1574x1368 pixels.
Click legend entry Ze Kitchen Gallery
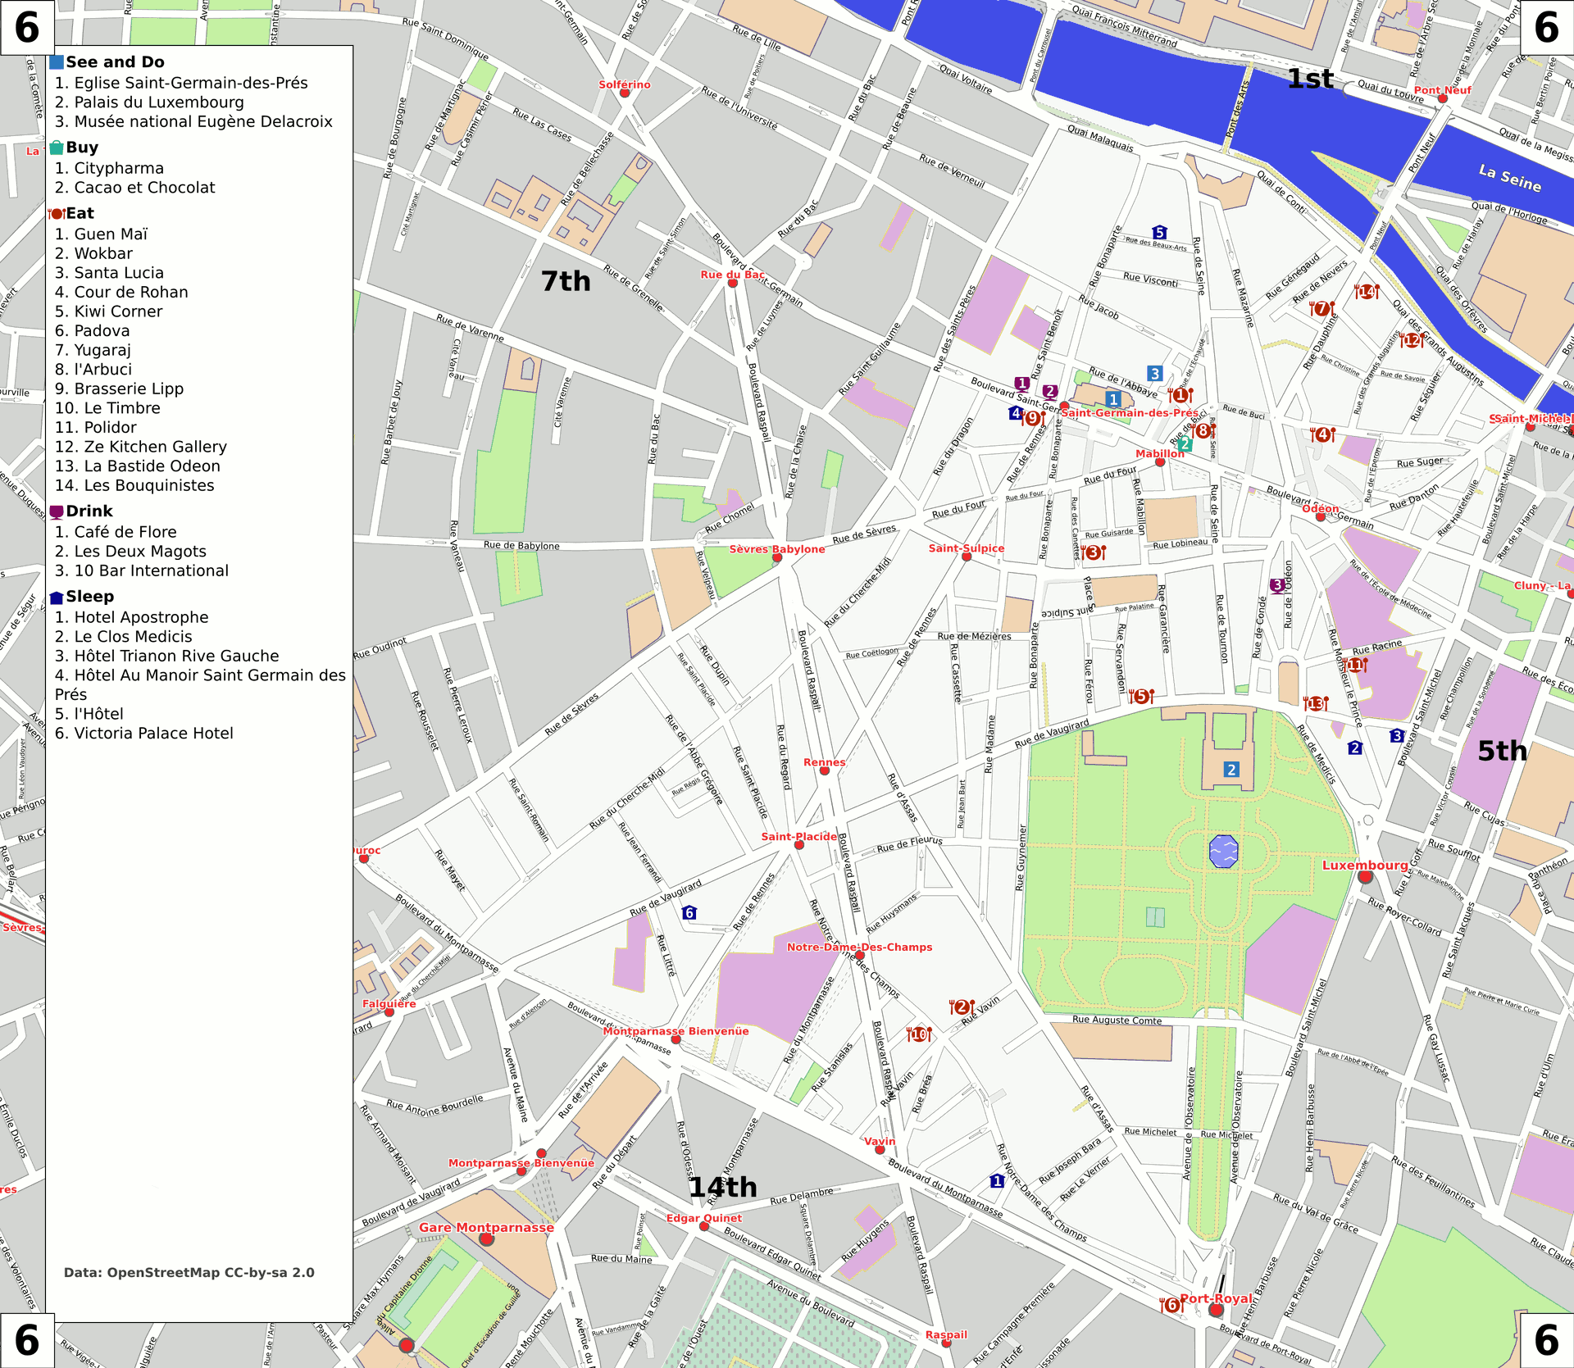point(141,447)
